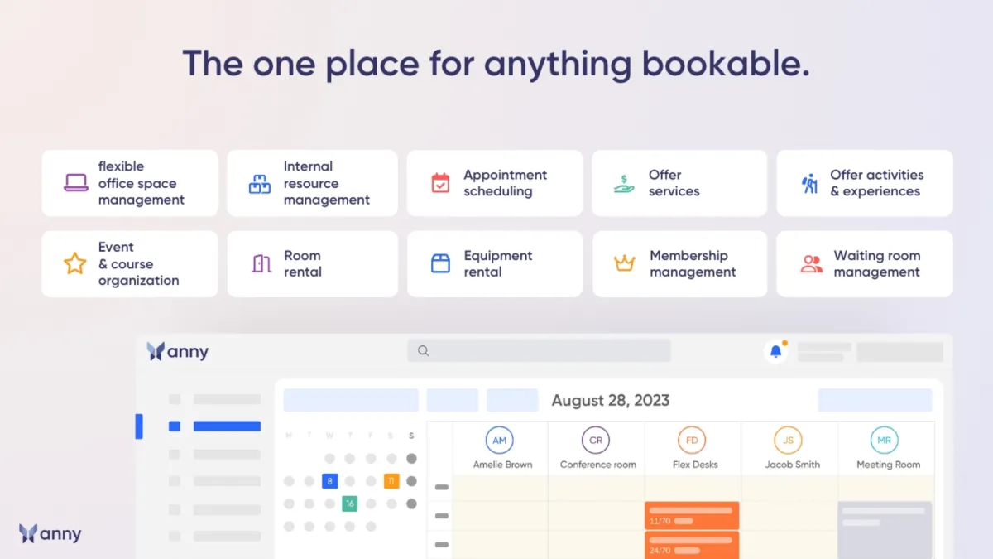The image size is (993, 559).
Task: Open the Offer services card
Action: 679,183
